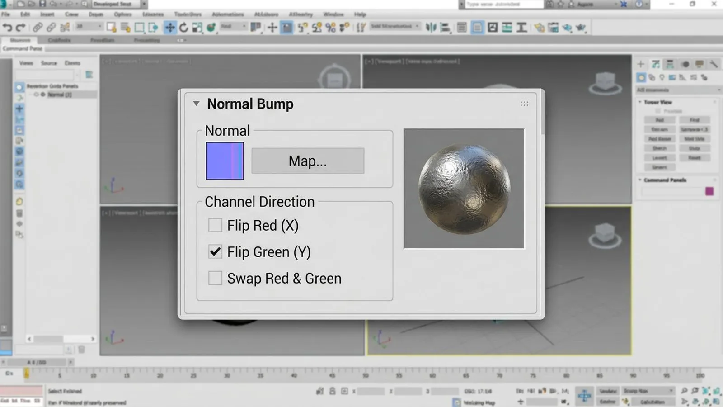The width and height of the screenshot is (723, 407).
Task: Open the named selection sets dropdown
Action: point(395,27)
